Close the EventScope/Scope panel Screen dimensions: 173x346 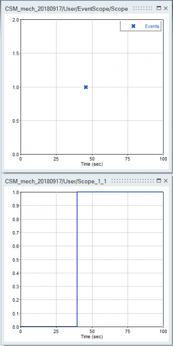pos(166,8)
